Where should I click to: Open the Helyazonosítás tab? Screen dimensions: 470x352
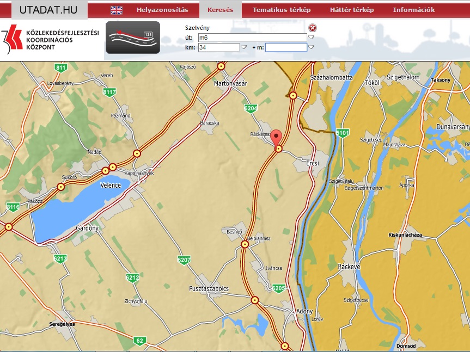tap(162, 10)
